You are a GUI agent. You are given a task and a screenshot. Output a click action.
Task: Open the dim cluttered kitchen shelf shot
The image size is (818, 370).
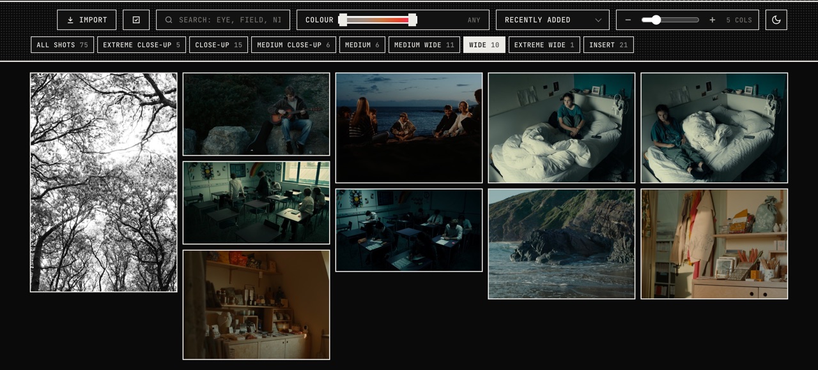pos(256,305)
